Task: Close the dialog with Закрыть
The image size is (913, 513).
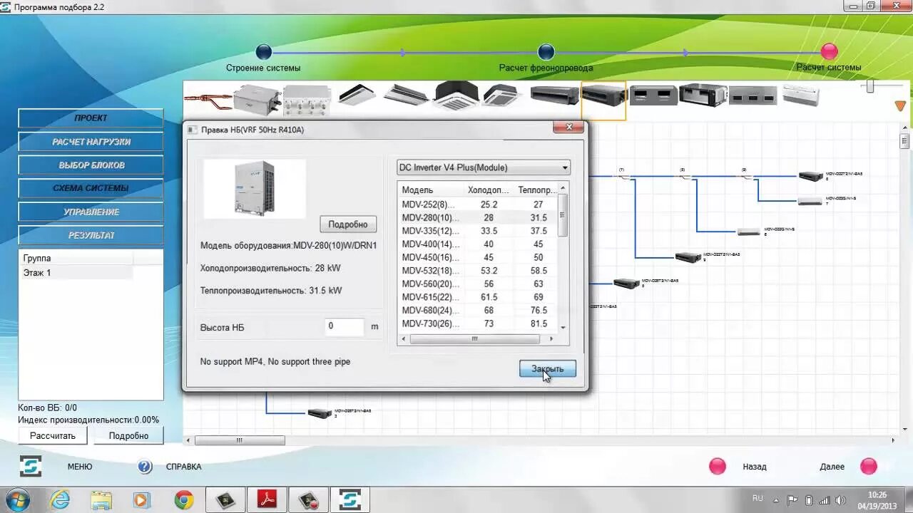Action: pos(547,369)
